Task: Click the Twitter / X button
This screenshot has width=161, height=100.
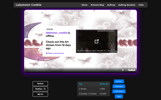Action: coord(40,89)
